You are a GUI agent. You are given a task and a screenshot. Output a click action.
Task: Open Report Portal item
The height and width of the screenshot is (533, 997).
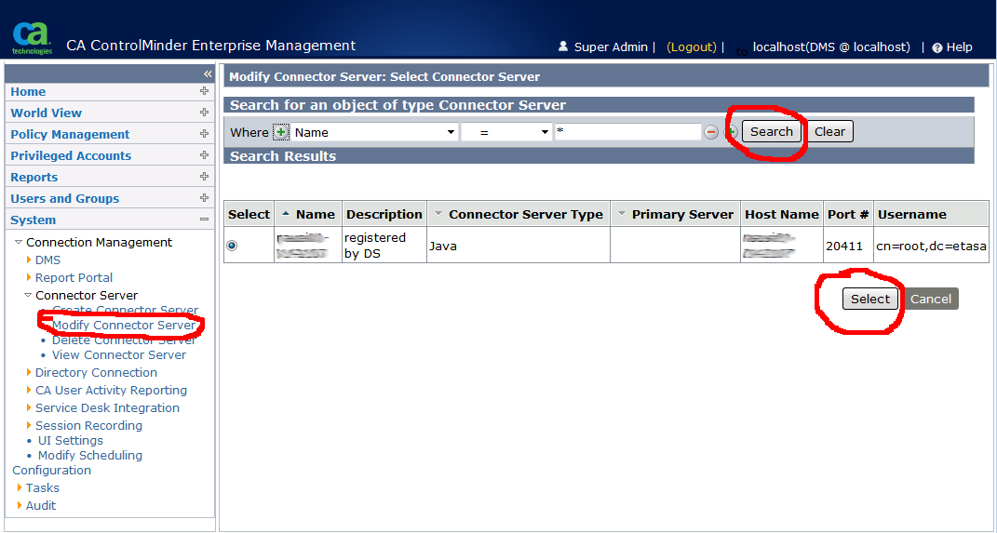(74, 277)
